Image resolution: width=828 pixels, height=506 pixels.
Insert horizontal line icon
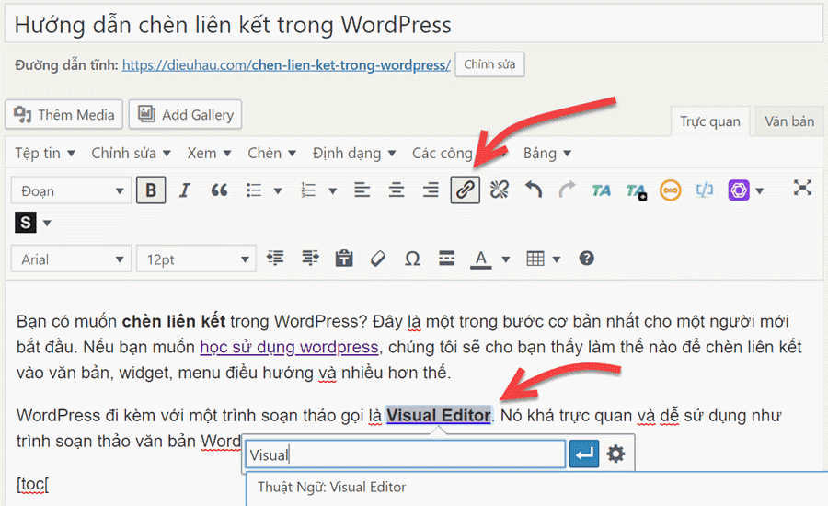[447, 259]
